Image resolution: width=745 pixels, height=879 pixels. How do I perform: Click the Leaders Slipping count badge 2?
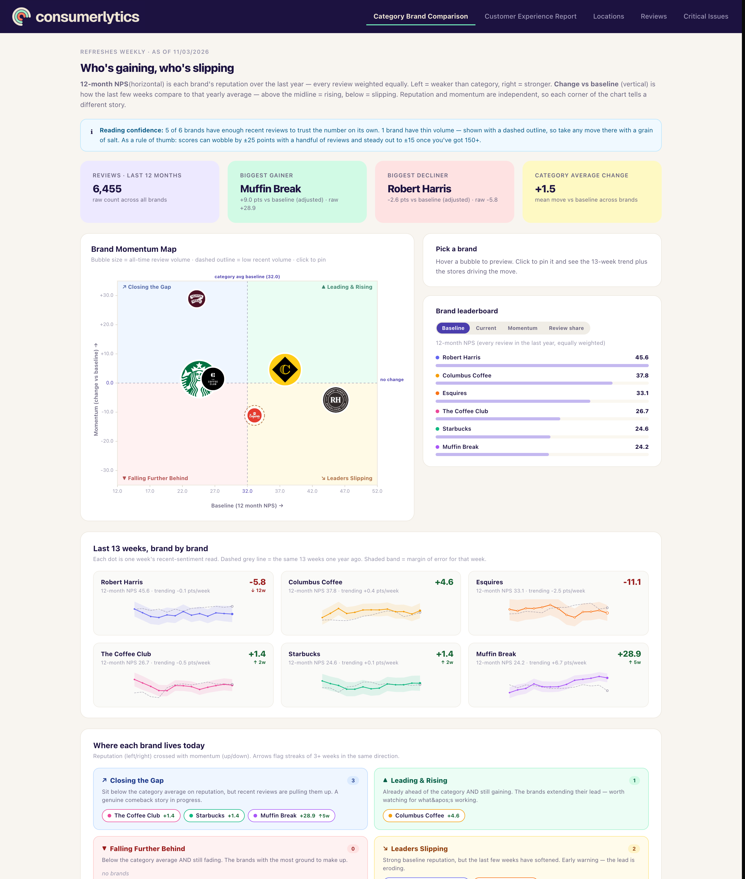click(634, 848)
